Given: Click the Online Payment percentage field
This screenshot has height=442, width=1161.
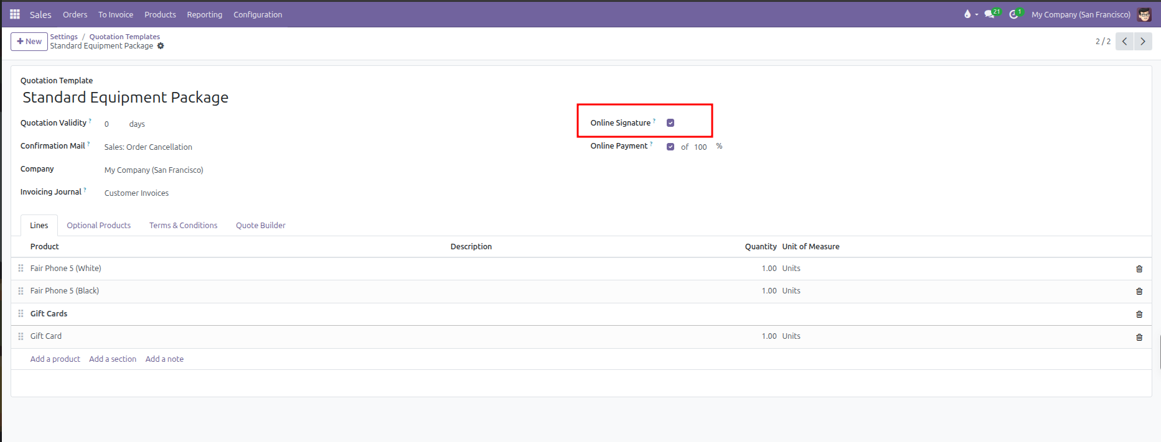Looking at the screenshot, I should [x=702, y=147].
